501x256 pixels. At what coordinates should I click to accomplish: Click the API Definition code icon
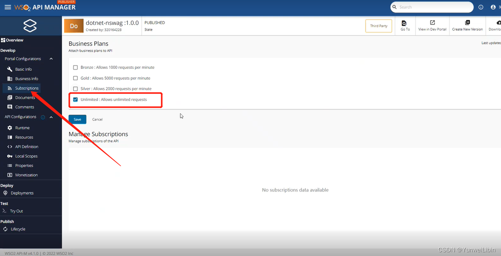tap(10, 147)
